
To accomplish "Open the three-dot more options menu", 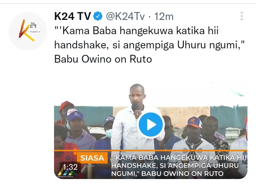I will tap(242, 16).
